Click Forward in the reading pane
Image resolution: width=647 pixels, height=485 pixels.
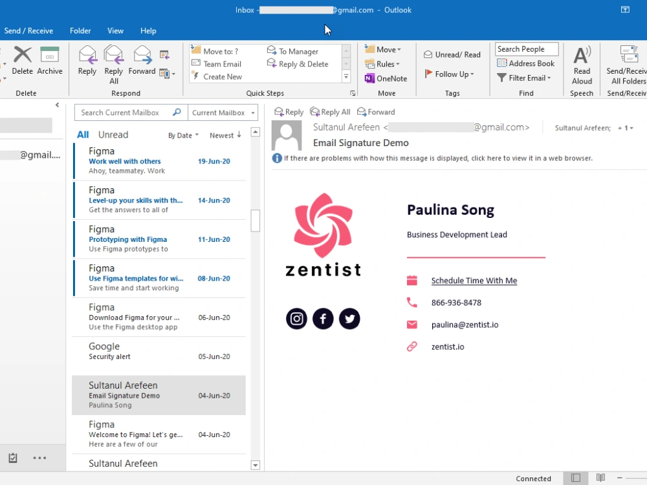tap(376, 112)
